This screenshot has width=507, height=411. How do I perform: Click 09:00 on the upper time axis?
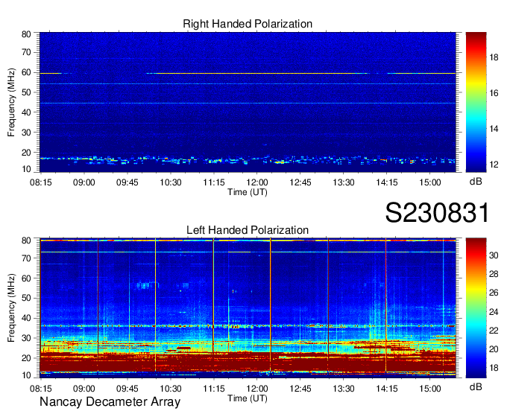(84, 182)
